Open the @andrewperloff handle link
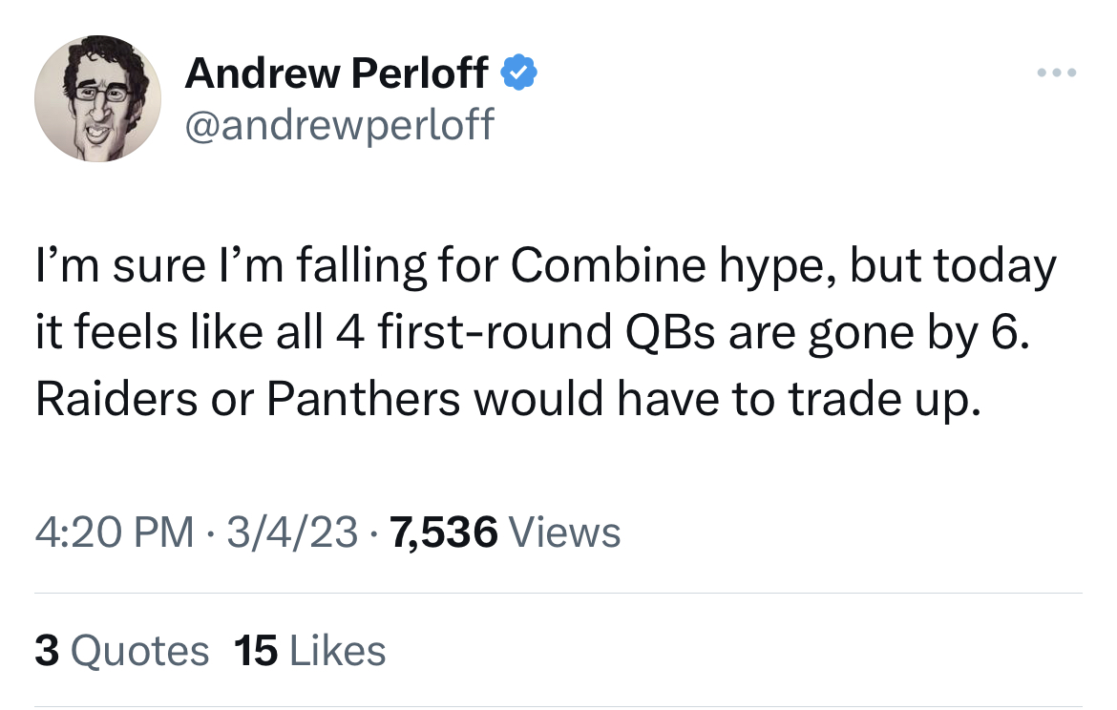Screen dimensions: 1117x710 [x=339, y=125]
